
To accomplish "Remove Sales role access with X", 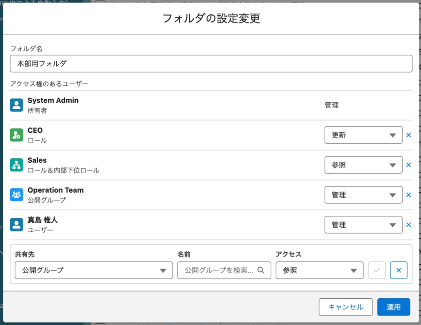I will tap(408, 165).
